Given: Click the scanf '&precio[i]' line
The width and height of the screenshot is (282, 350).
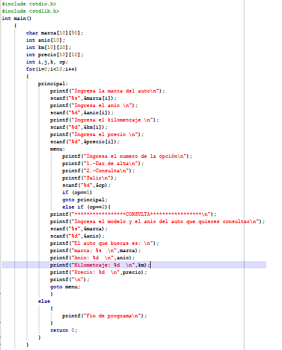Looking at the screenshot, I should coord(85,141).
